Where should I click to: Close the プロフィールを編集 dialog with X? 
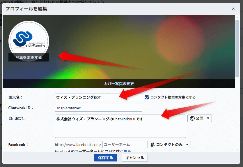[233, 9]
